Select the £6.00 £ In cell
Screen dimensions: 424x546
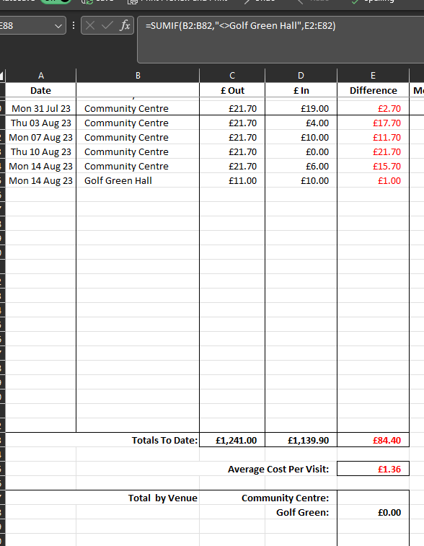(x=301, y=167)
